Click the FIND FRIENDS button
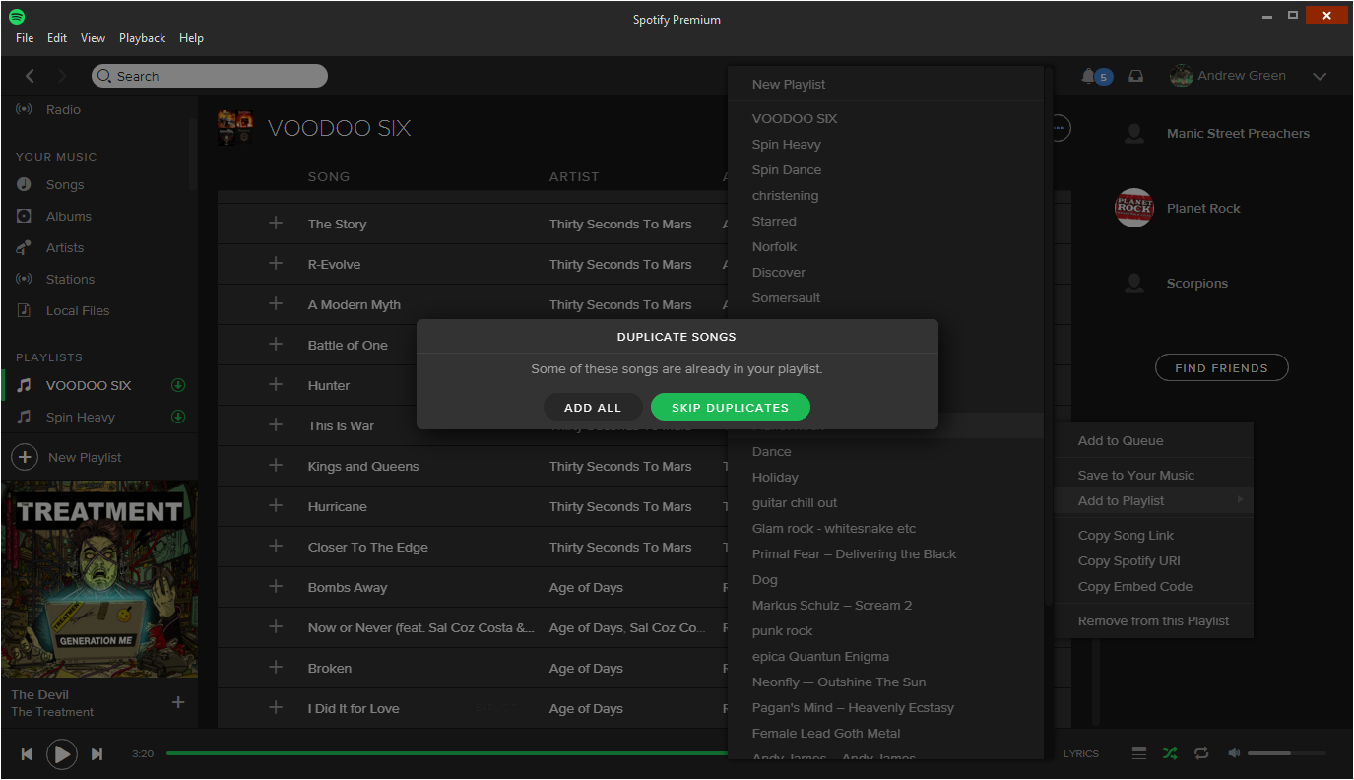Screen dimensions: 1354x780 1221,368
